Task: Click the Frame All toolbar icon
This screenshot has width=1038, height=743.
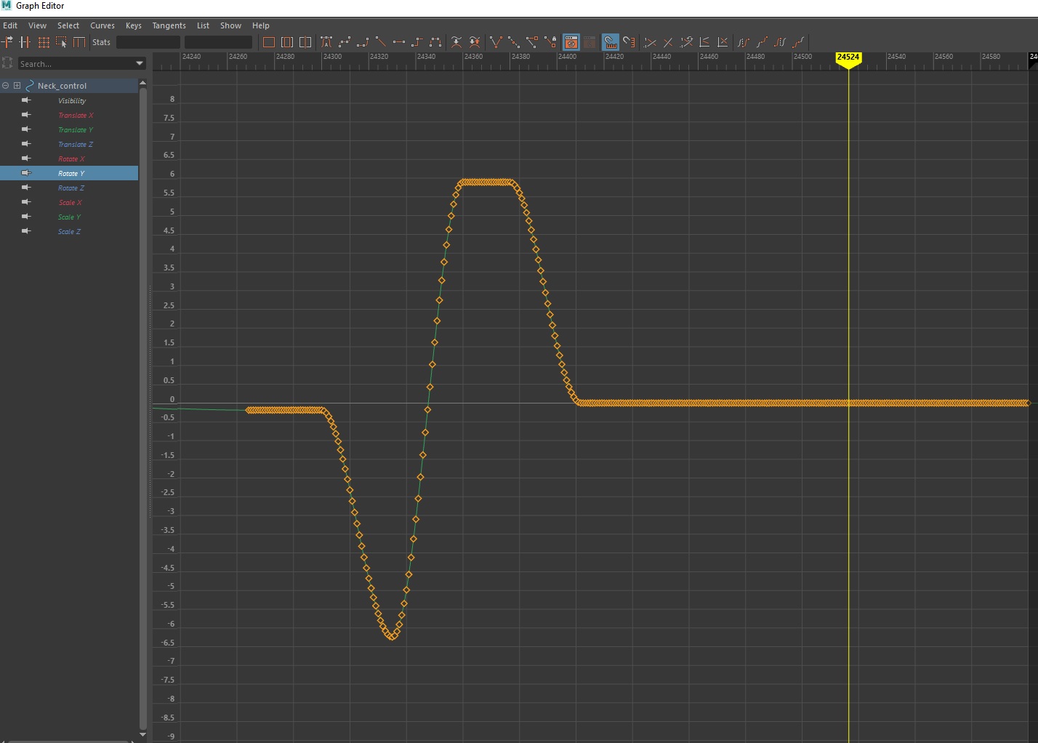Action: 269,42
